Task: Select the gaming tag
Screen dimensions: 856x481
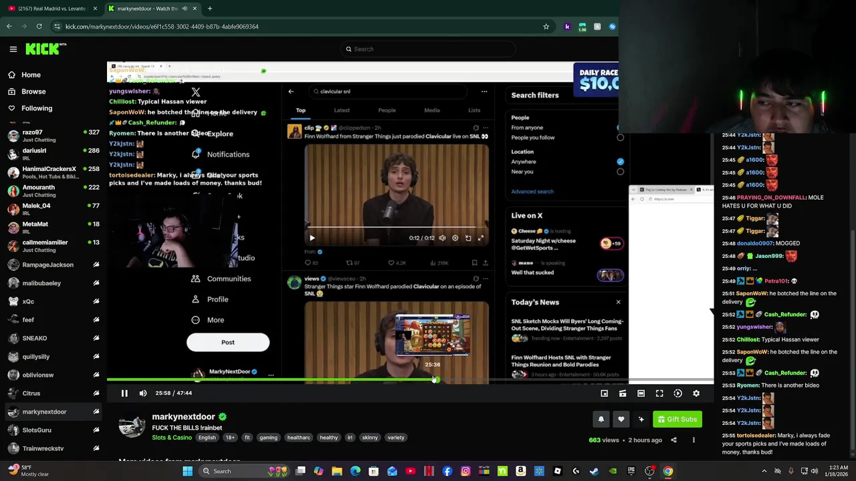Action: click(268, 438)
